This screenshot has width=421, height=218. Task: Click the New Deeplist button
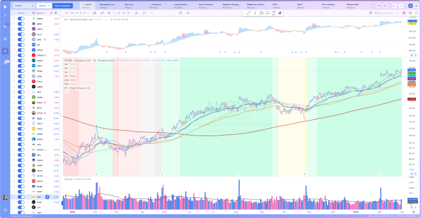tap(62, 6)
